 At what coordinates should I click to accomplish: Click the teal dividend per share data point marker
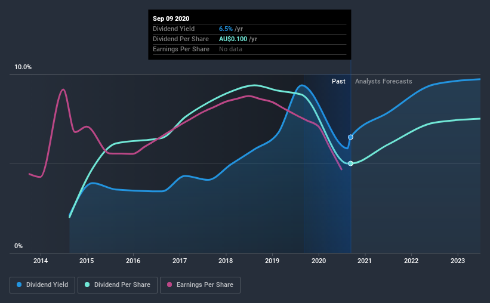point(350,163)
